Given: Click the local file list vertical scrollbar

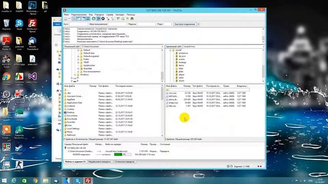Looking at the screenshot, I should (x=162, y=110).
